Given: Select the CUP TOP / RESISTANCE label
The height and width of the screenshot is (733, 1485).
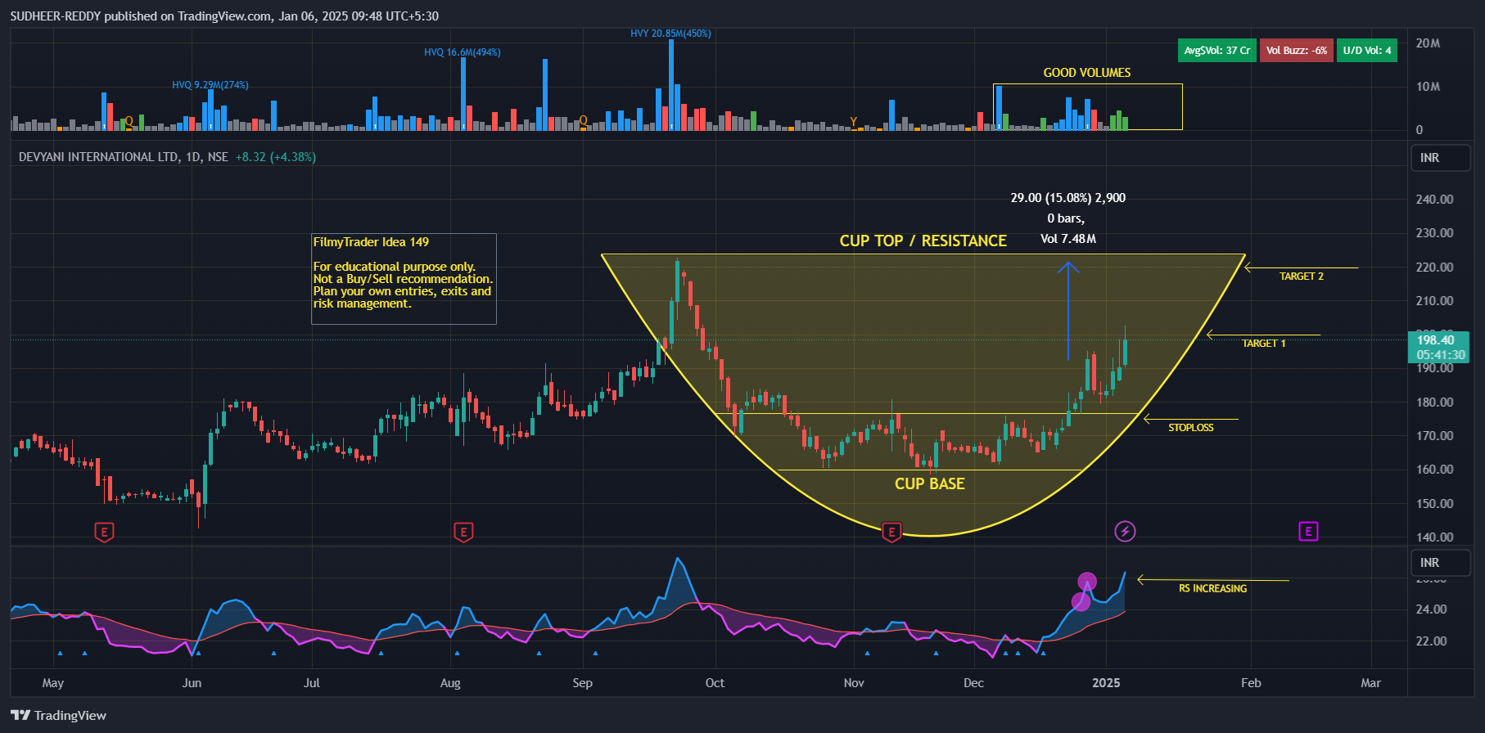Looking at the screenshot, I should [x=923, y=241].
